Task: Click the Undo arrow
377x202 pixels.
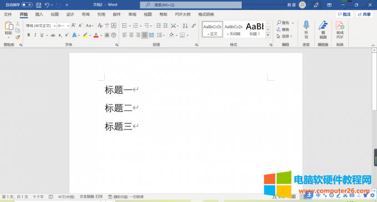Action: tap(47, 5)
